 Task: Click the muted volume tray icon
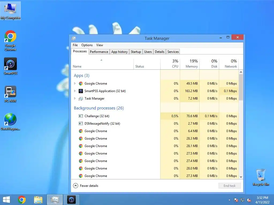(249, 200)
